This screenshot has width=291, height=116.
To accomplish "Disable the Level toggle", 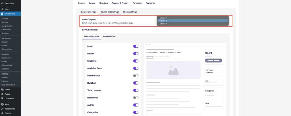I will [136, 46].
